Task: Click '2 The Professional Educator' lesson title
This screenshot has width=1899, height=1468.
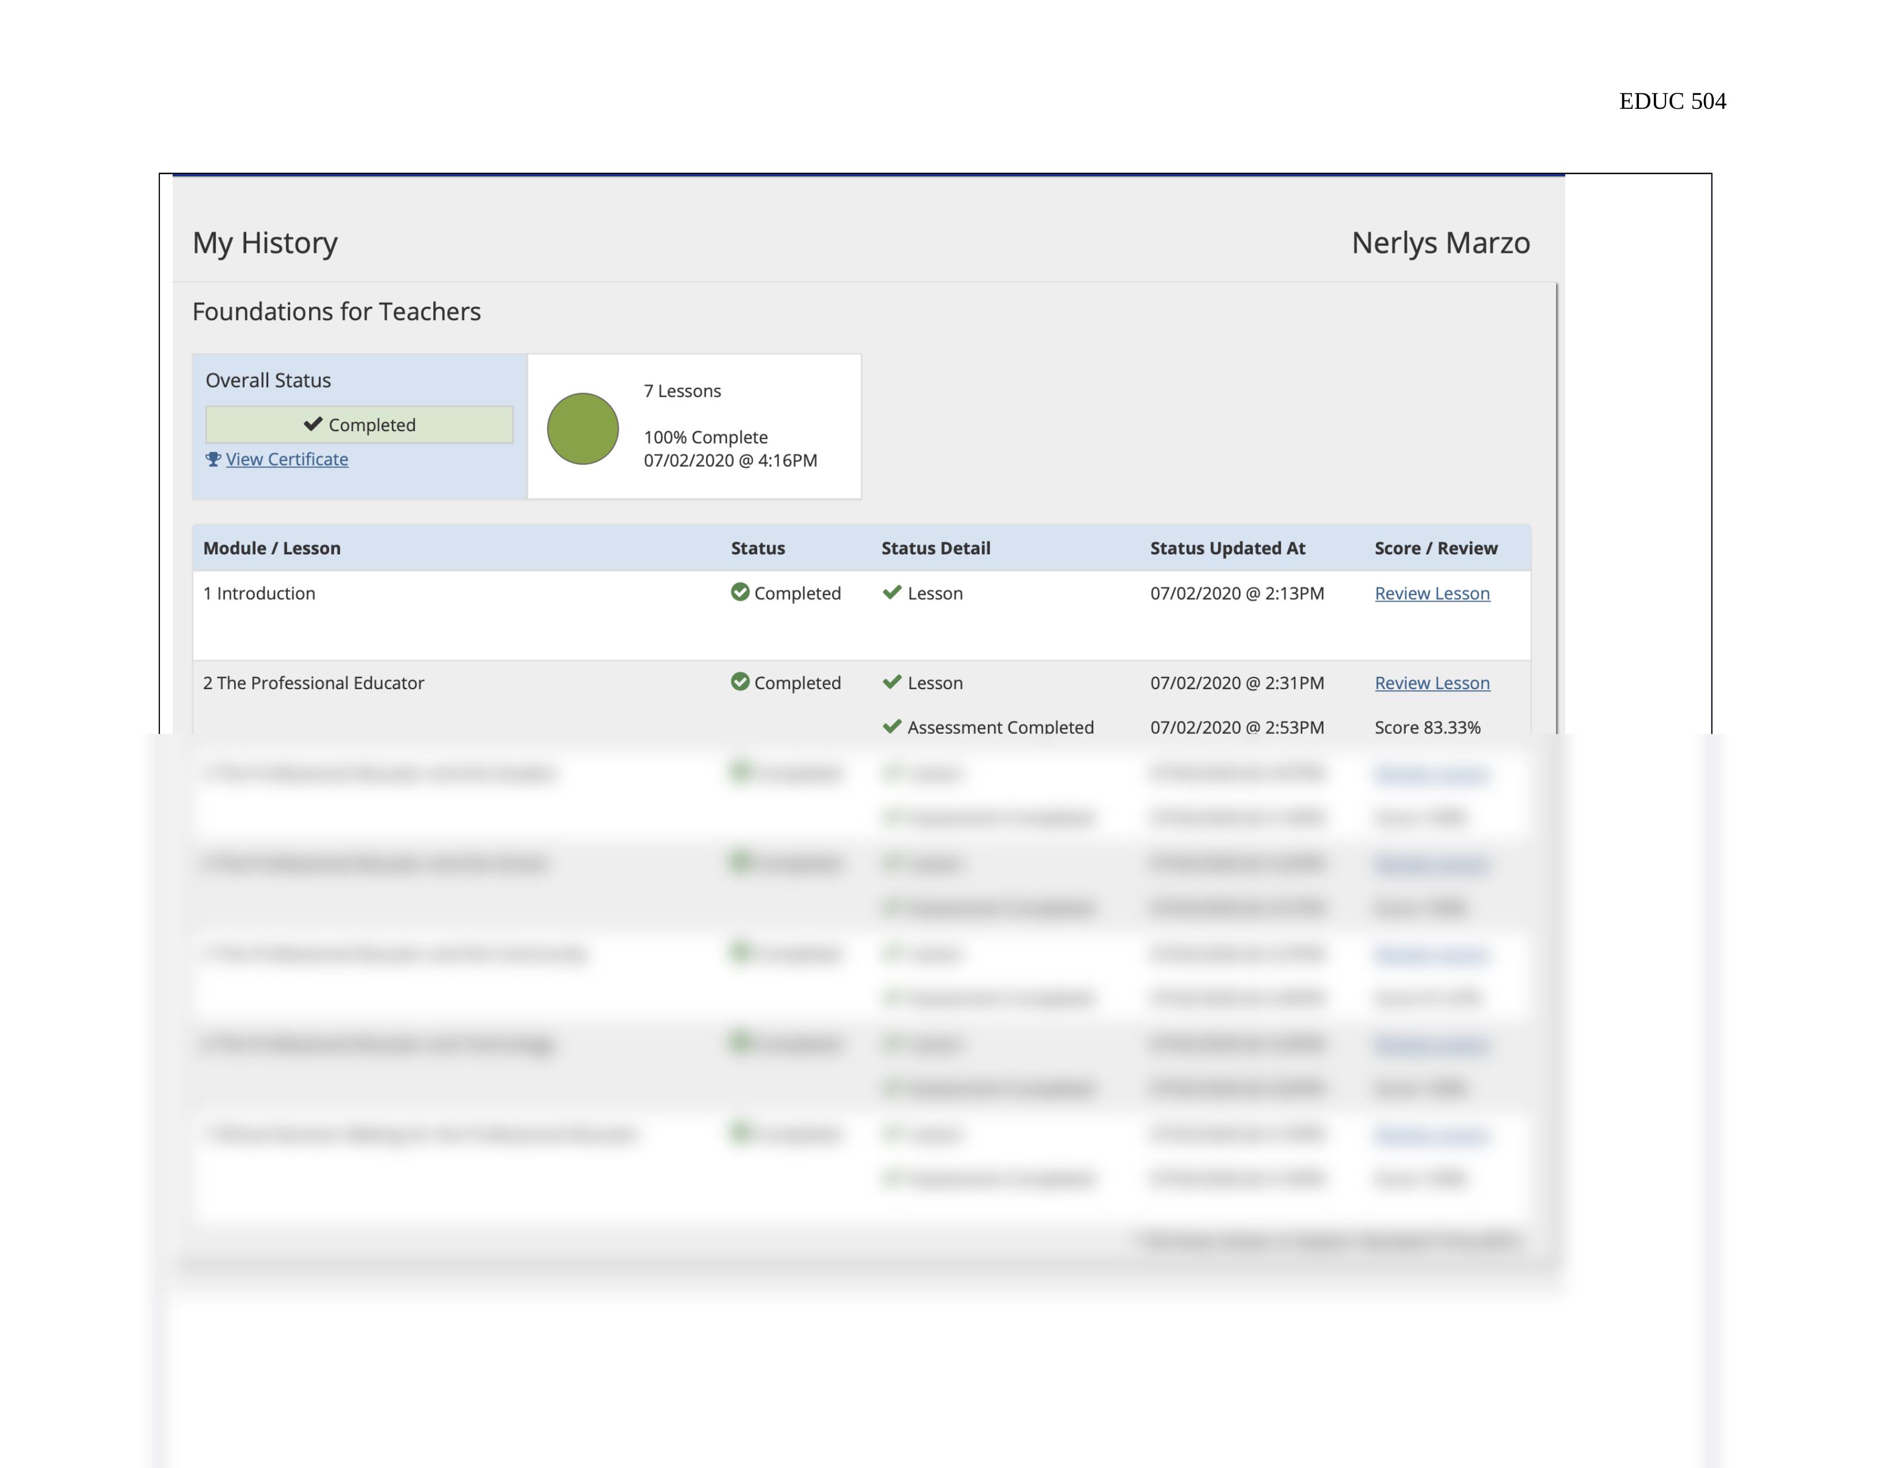Action: (x=314, y=683)
